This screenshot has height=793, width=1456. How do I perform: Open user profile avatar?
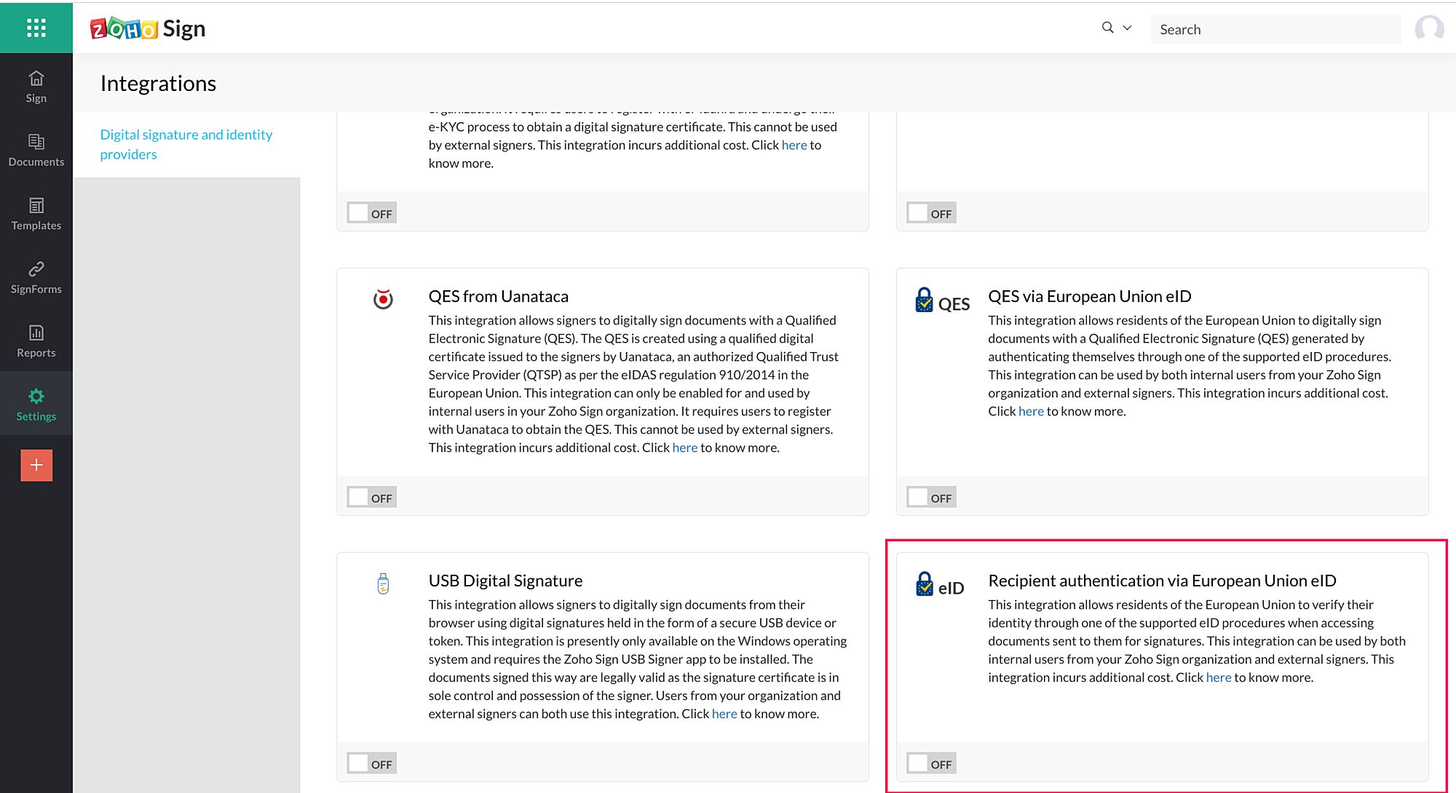pyautogui.click(x=1428, y=29)
